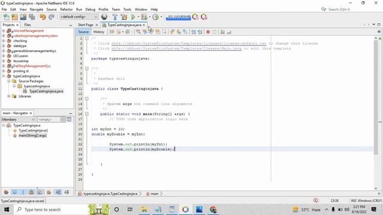Toggle Show Inherited Members in Navigator
383x215 pixels.
click(6, 192)
